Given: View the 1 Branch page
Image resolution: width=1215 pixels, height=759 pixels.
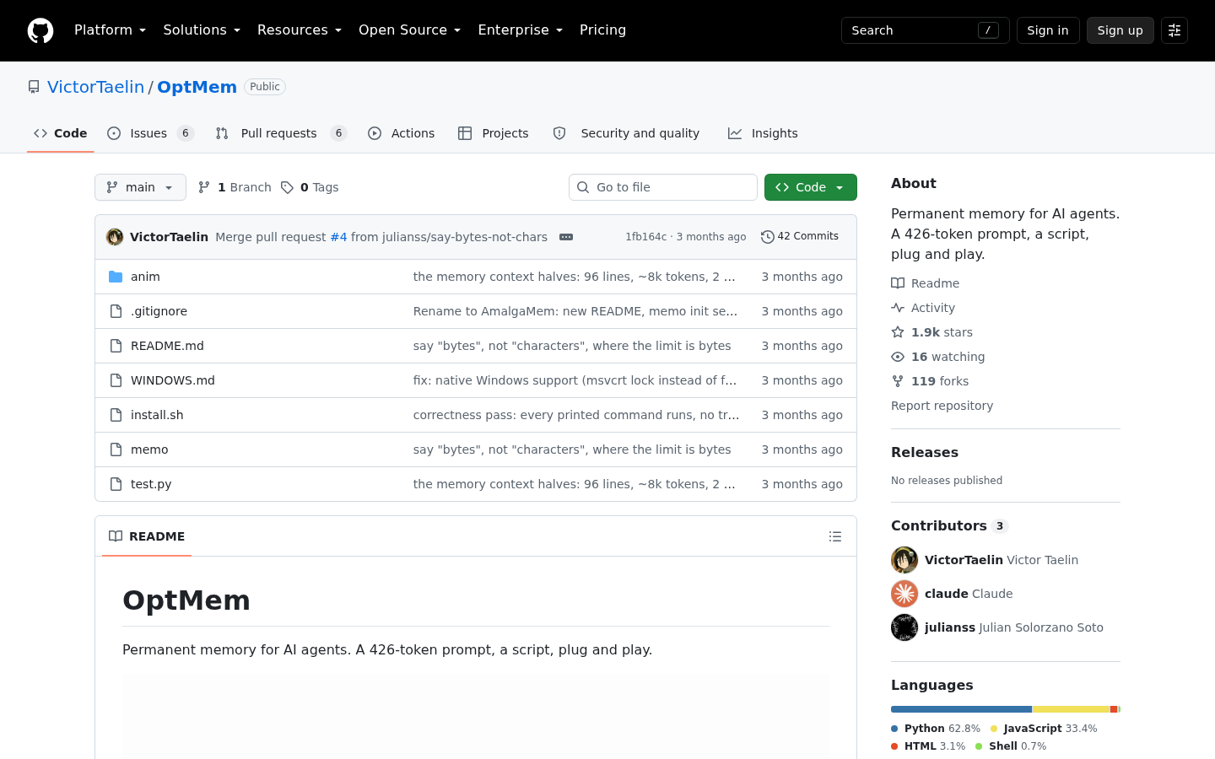Looking at the screenshot, I should pos(235,187).
